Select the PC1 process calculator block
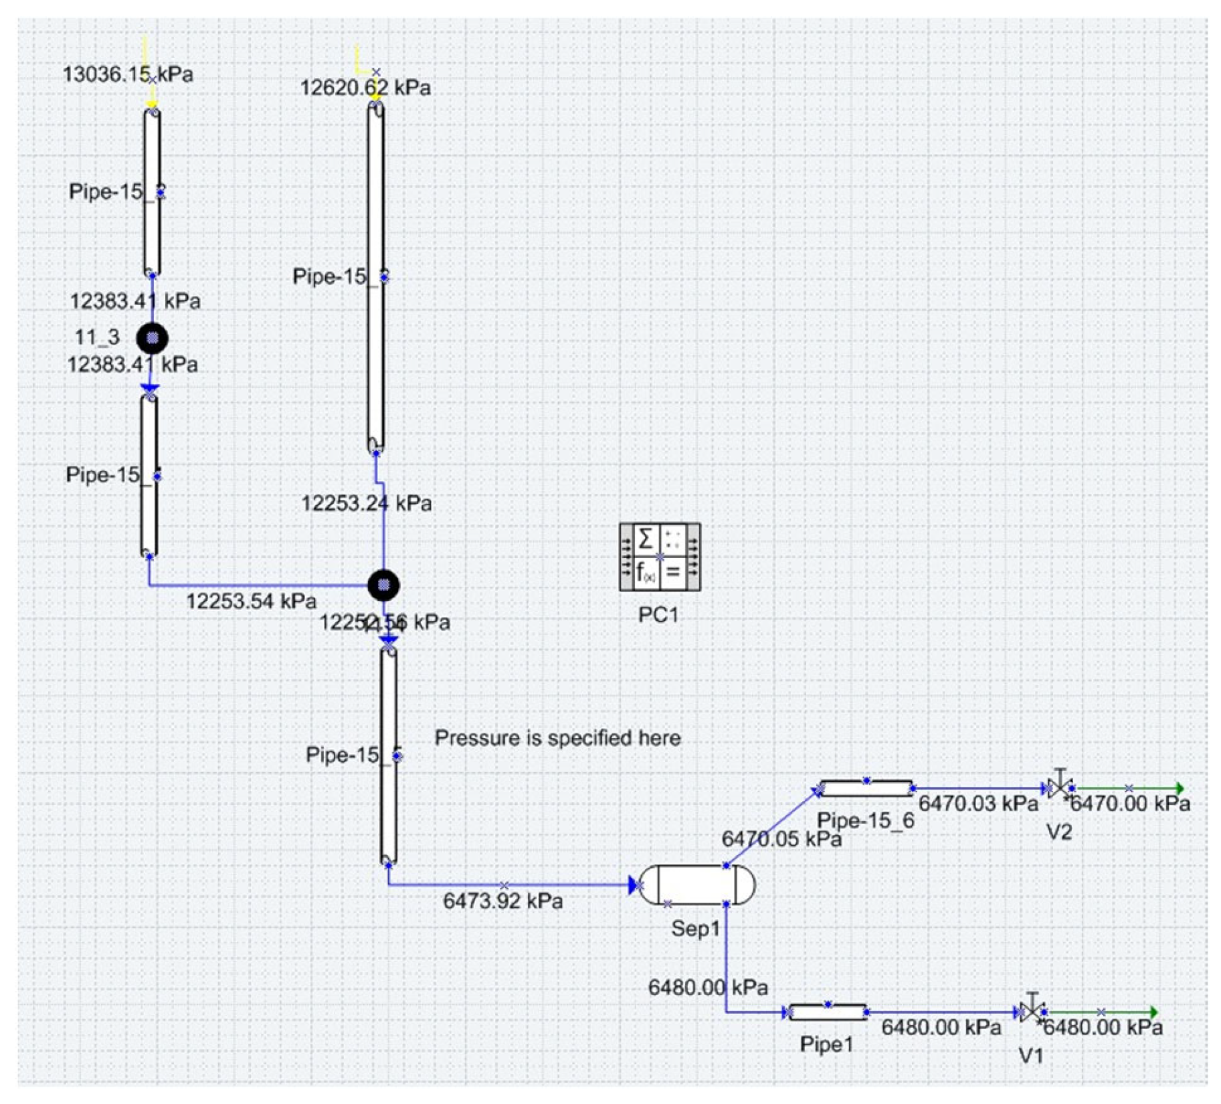This screenshot has height=1104, width=1221. click(x=659, y=557)
